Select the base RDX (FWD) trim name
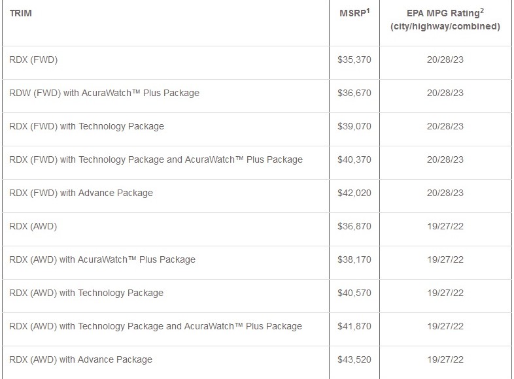514x379 pixels. tap(34, 60)
